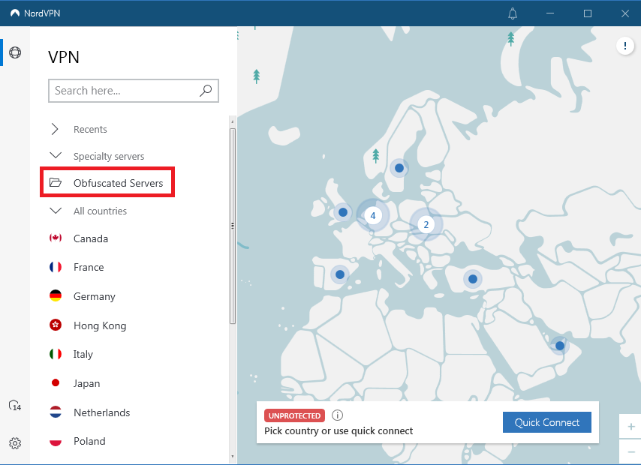The image size is (641, 465).
Task: Select the United Kingdom server pin
Action: tap(343, 212)
